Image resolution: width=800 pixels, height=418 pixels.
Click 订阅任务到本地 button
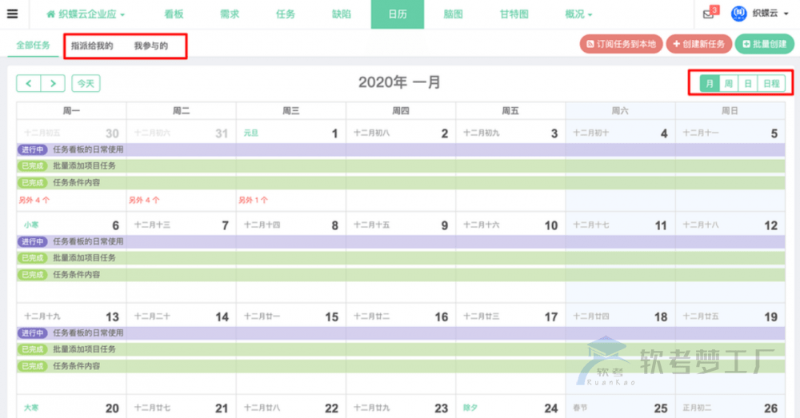[621, 44]
